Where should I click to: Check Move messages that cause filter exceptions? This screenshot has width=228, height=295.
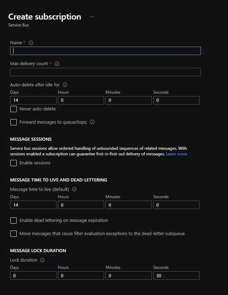14,234
